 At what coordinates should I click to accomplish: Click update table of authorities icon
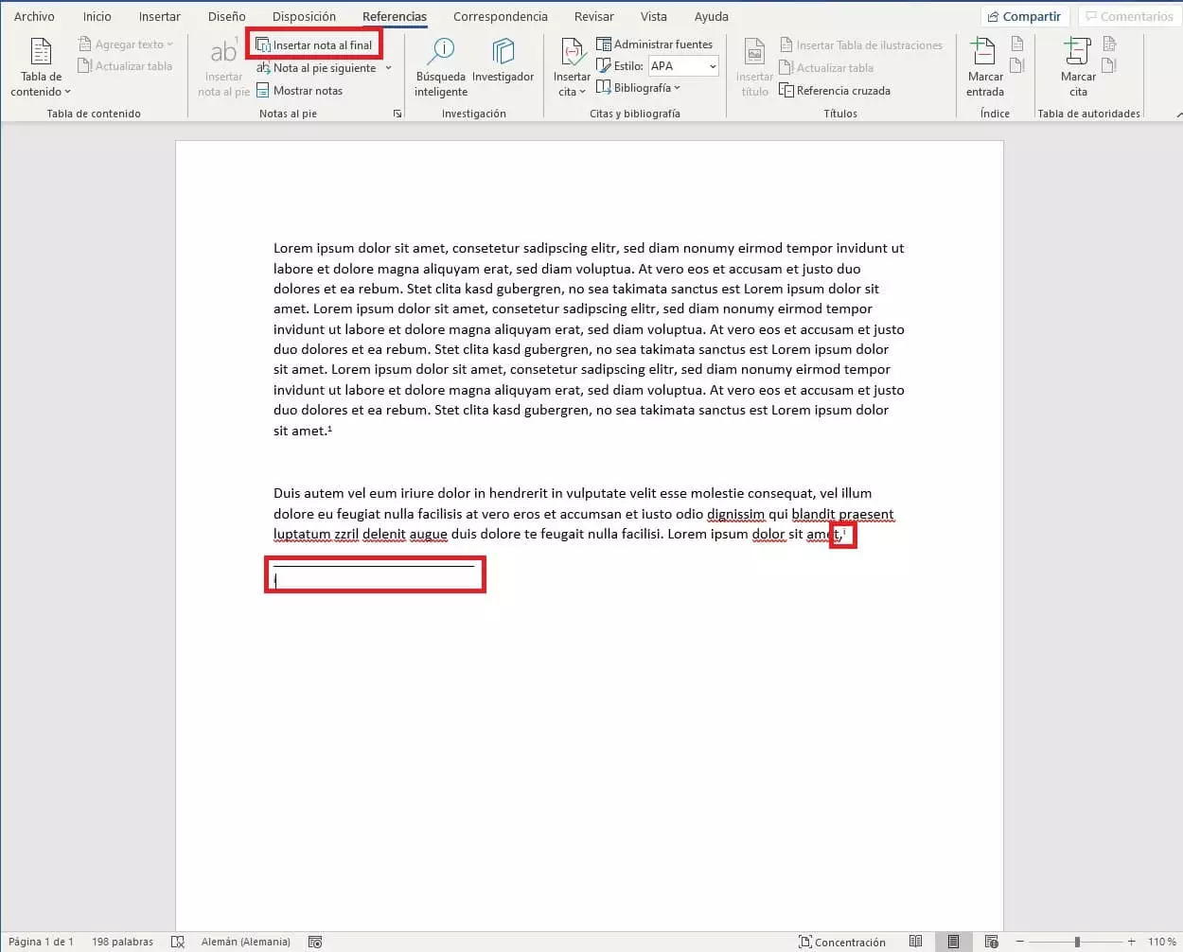coord(1110,65)
